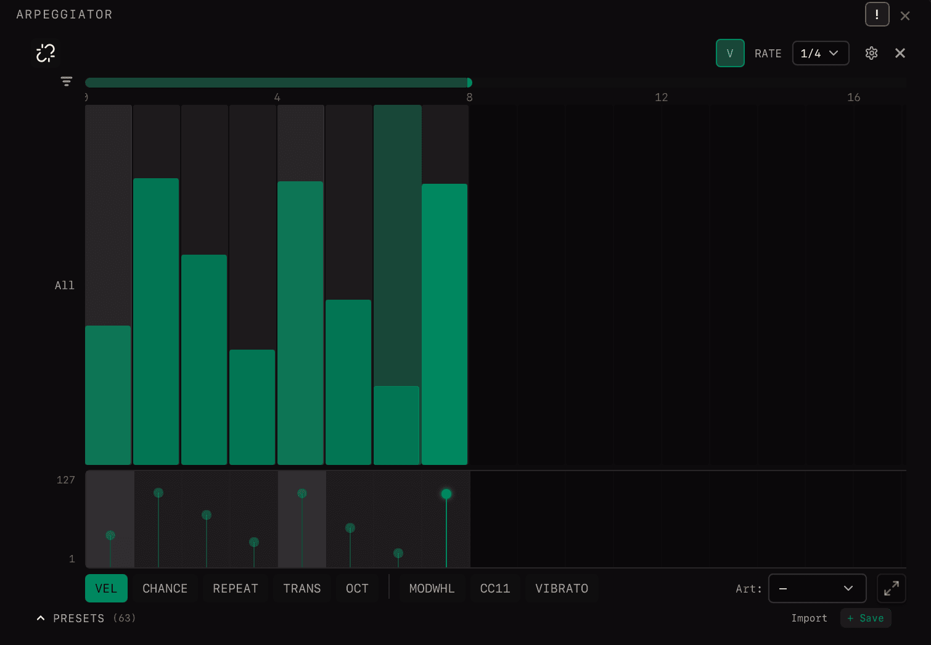Toggle the V velocity display button
The image size is (931, 645).
(730, 53)
